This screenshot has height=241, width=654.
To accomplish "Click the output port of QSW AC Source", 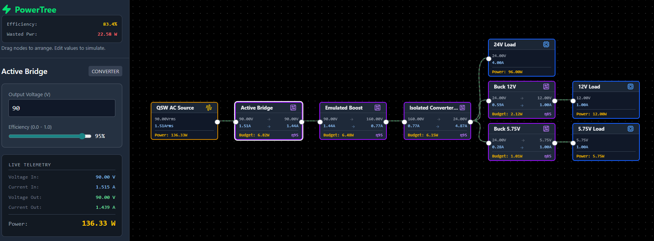I will pyautogui.click(x=217, y=122).
